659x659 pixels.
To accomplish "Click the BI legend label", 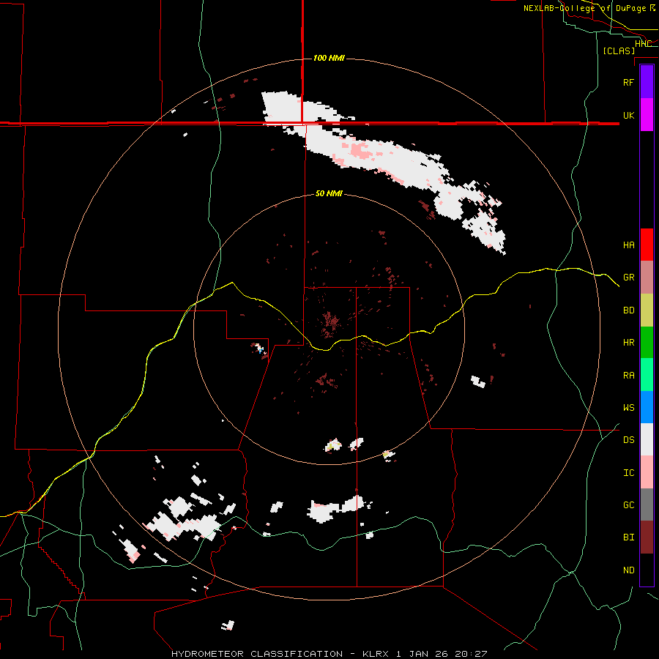I will (x=628, y=537).
